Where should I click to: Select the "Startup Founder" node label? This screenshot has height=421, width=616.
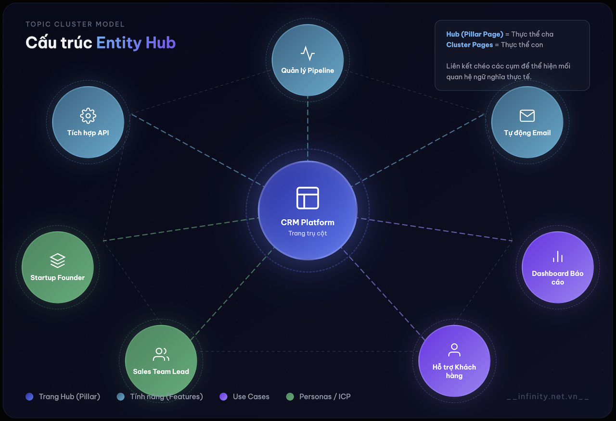pyautogui.click(x=58, y=278)
